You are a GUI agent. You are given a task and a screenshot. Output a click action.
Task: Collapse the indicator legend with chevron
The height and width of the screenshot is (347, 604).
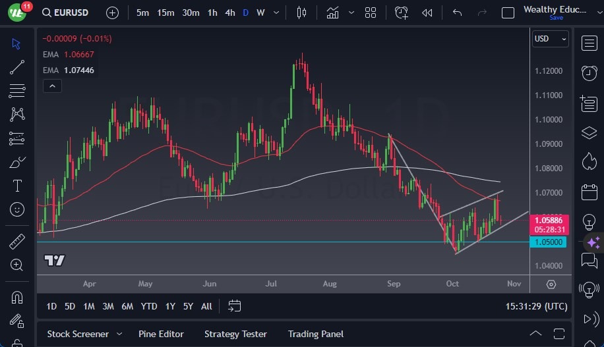tap(51, 86)
